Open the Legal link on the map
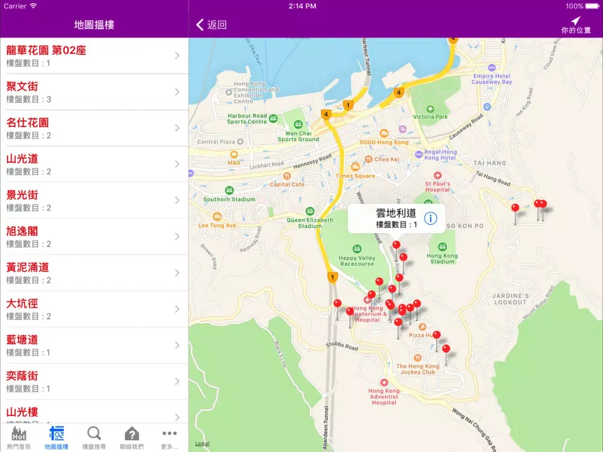The width and height of the screenshot is (603, 452). pos(202,443)
